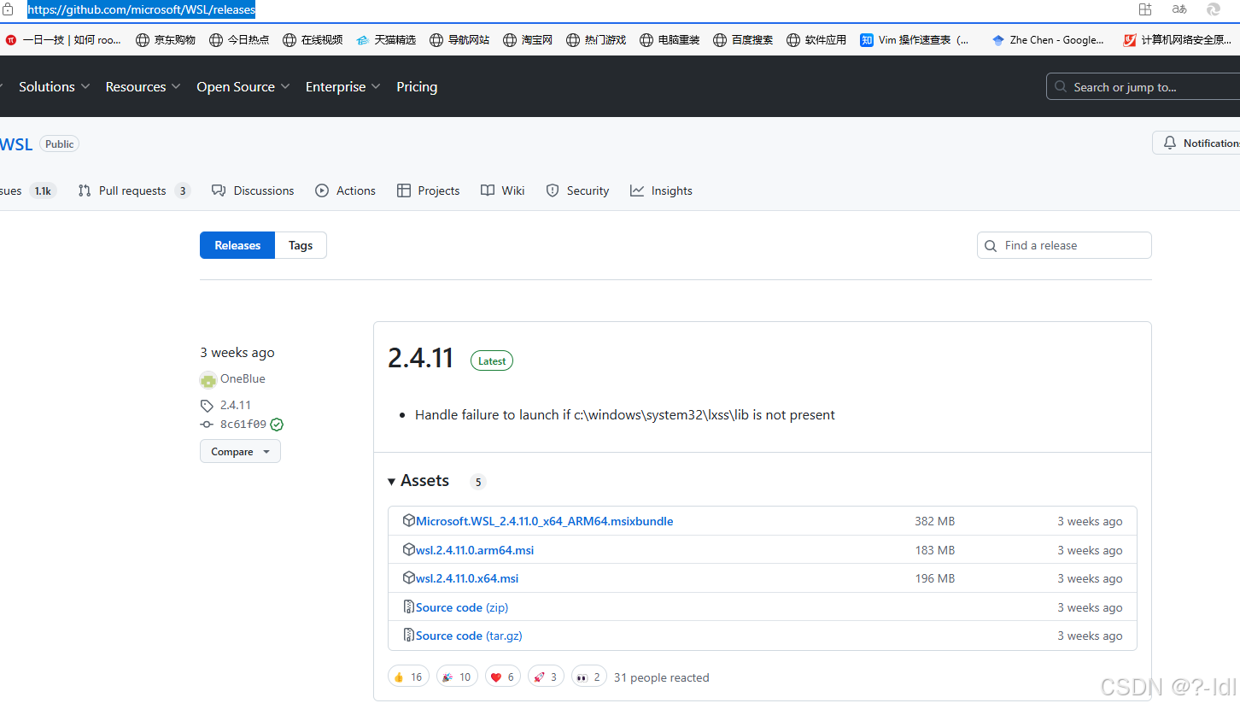Open the 今日热点 bookmark
The image size is (1240, 709).
(x=239, y=40)
